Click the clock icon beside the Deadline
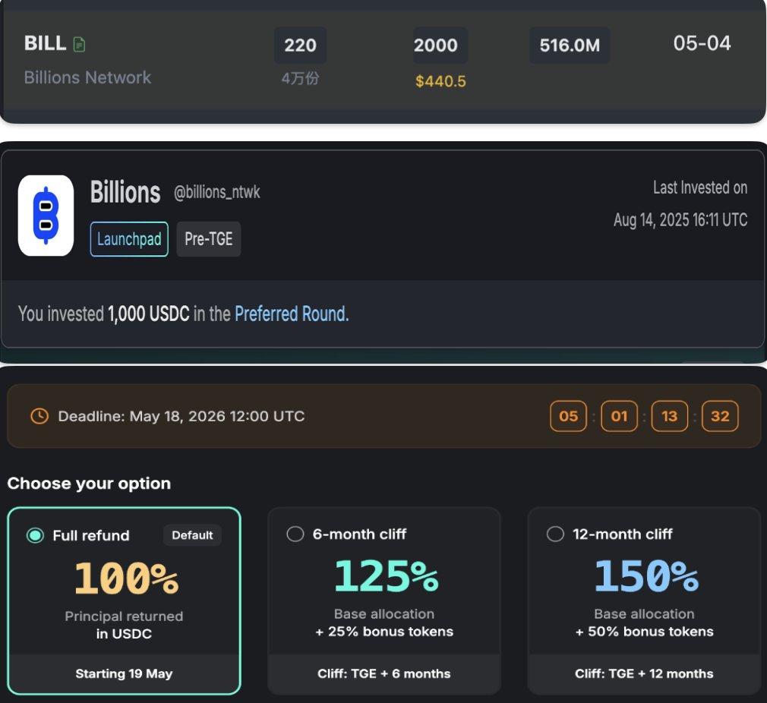This screenshot has width=767, height=703. (39, 416)
